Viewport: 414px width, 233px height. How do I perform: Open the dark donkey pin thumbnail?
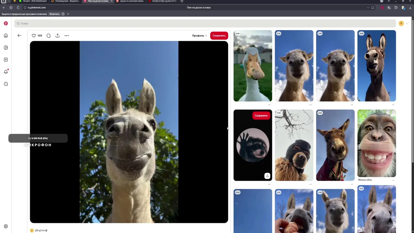click(376, 66)
